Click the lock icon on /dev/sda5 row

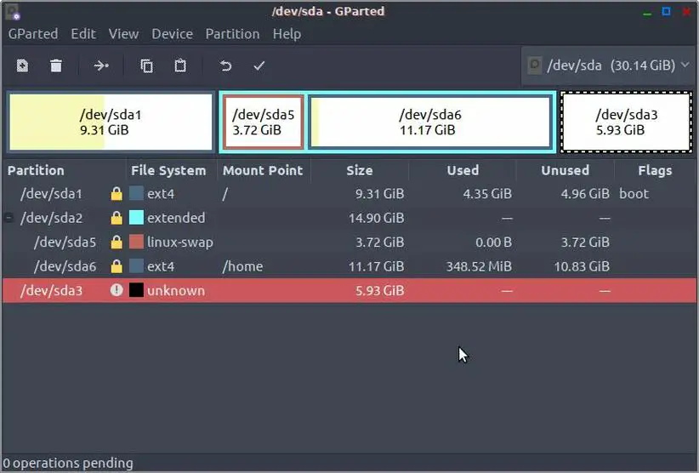(116, 242)
